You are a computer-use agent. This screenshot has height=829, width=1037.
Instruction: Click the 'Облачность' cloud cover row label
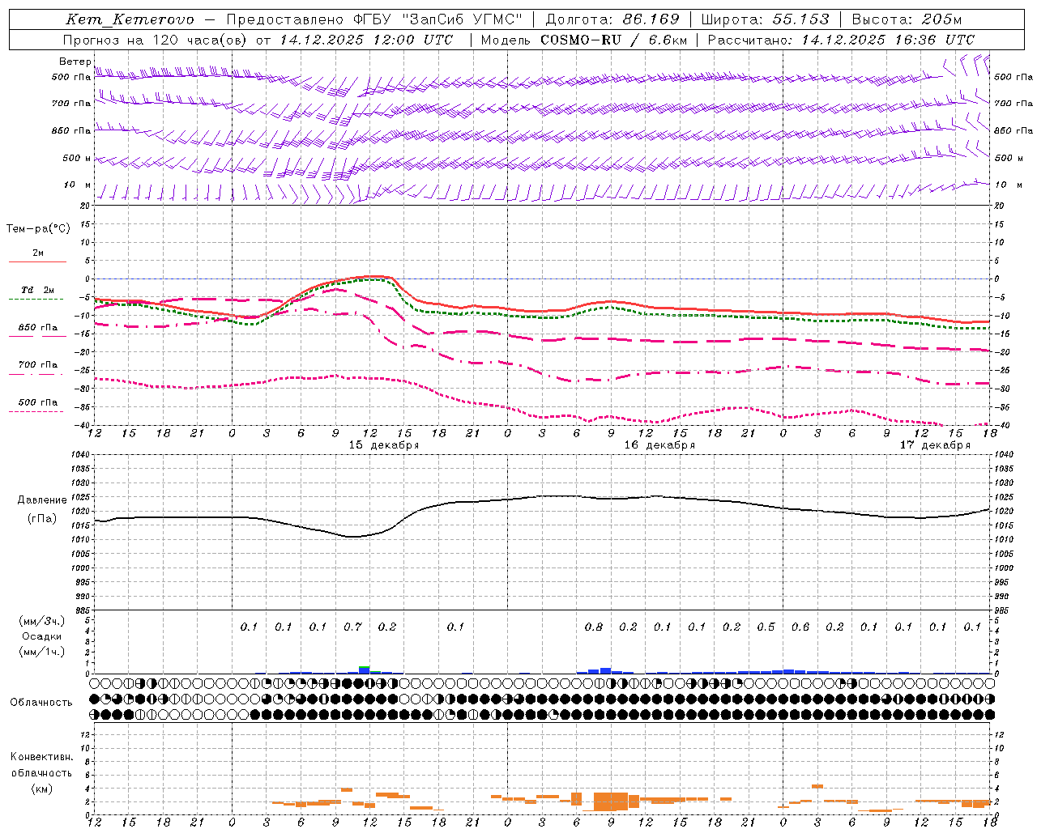tap(41, 702)
